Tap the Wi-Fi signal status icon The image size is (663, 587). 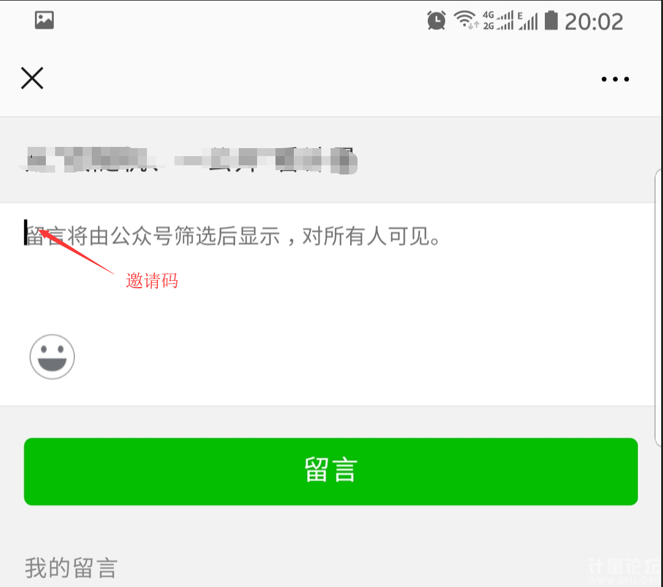[x=465, y=20]
